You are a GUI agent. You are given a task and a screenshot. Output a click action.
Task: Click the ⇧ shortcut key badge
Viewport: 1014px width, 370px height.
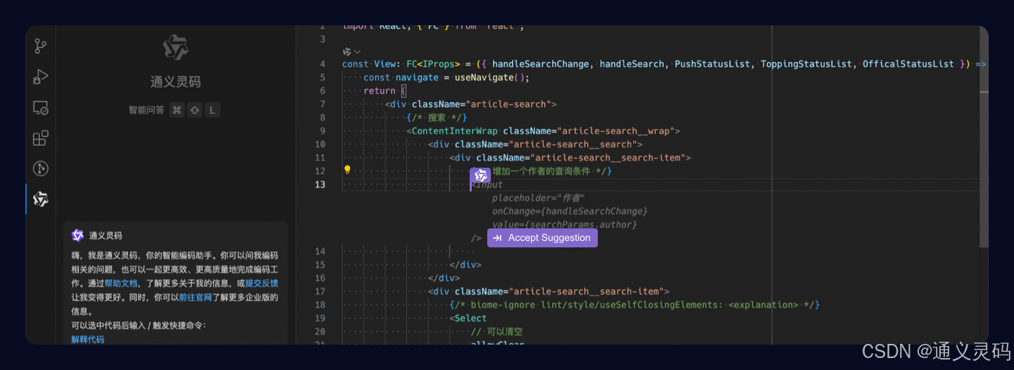coord(194,110)
